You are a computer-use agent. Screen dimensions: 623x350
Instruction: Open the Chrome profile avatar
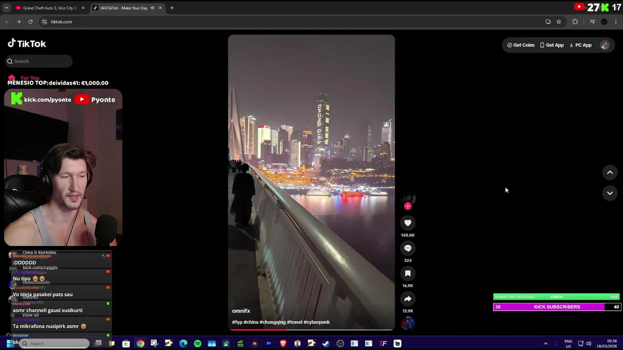604,21
